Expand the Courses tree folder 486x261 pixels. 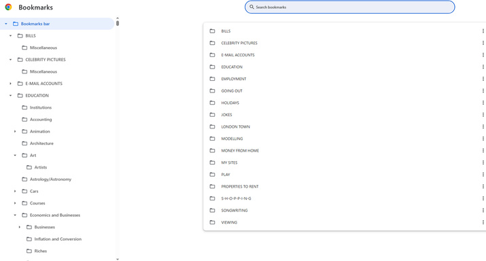point(15,203)
